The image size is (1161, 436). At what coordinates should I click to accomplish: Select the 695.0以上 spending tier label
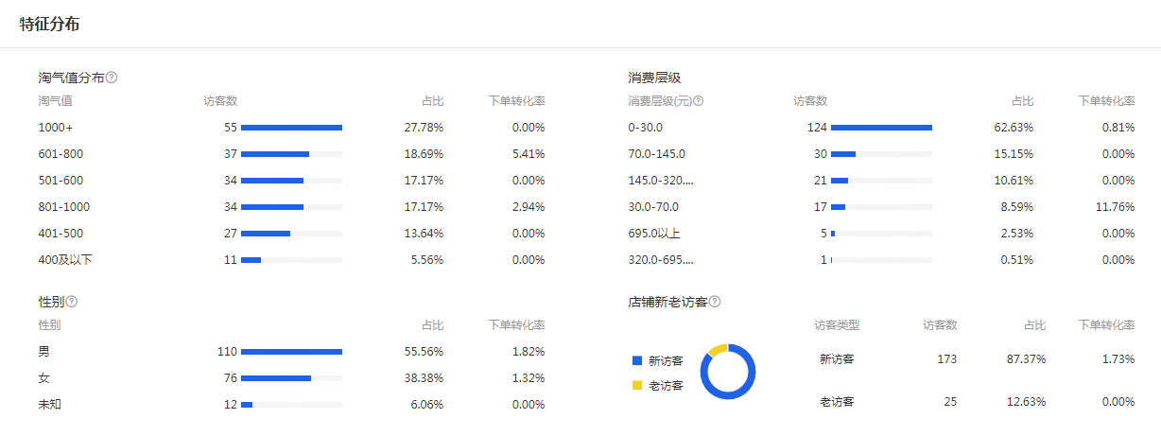[653, 233]
